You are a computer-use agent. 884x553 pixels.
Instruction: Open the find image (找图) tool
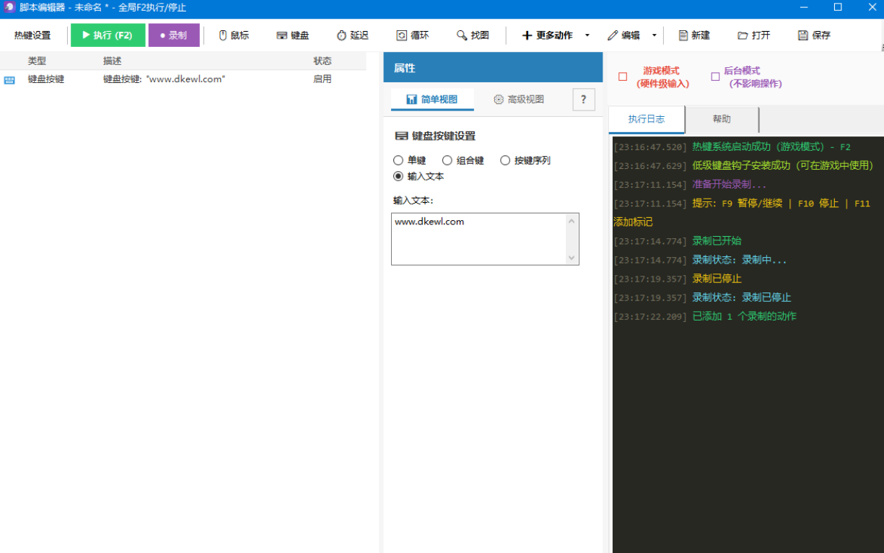pos(473,35)
